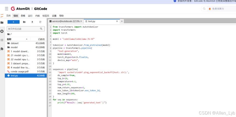The height and width of the screenshot is (117, 236).
Task: Click the top search magnifier icon
Action: (x=204, y=9)
